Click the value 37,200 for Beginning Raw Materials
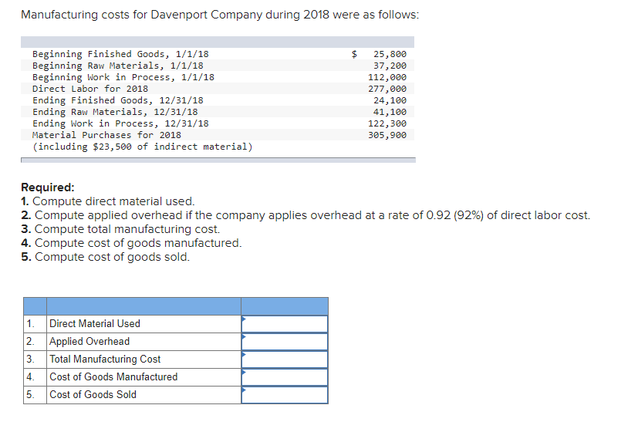The image size is (628, 422). [390, 66]
